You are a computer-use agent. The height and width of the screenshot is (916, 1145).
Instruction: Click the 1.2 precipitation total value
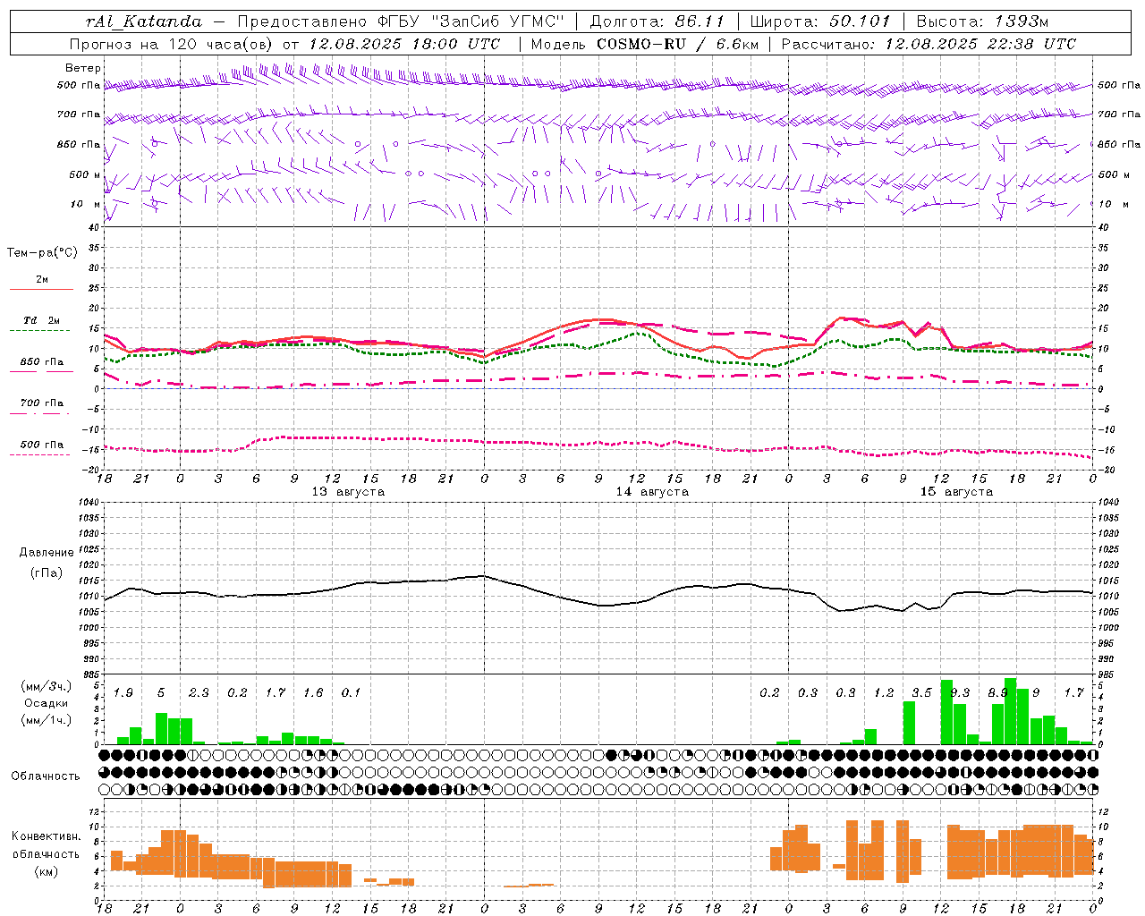884,692
